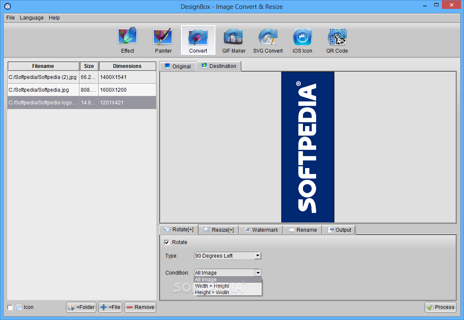Click the 1400X1541 dimensions cell

[x=127, y=77]
